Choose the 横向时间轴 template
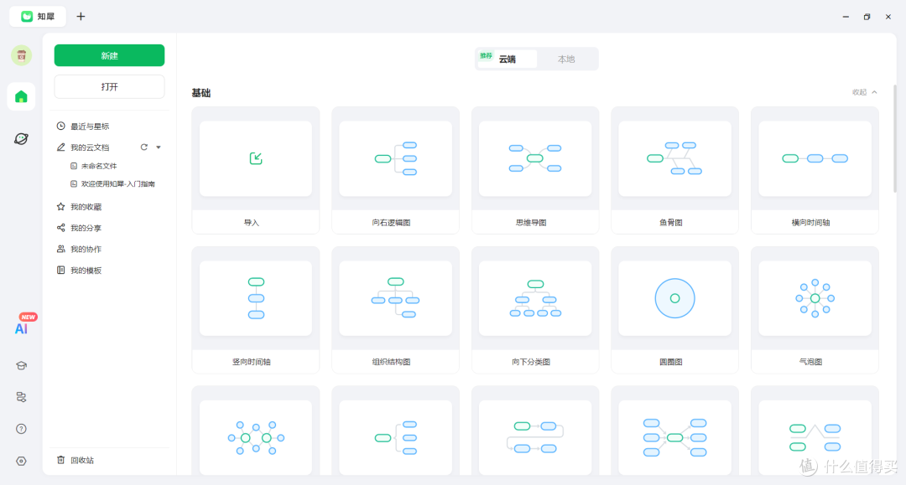The height and width of the screenshot is (485, 906). click(x=815, y=170)
